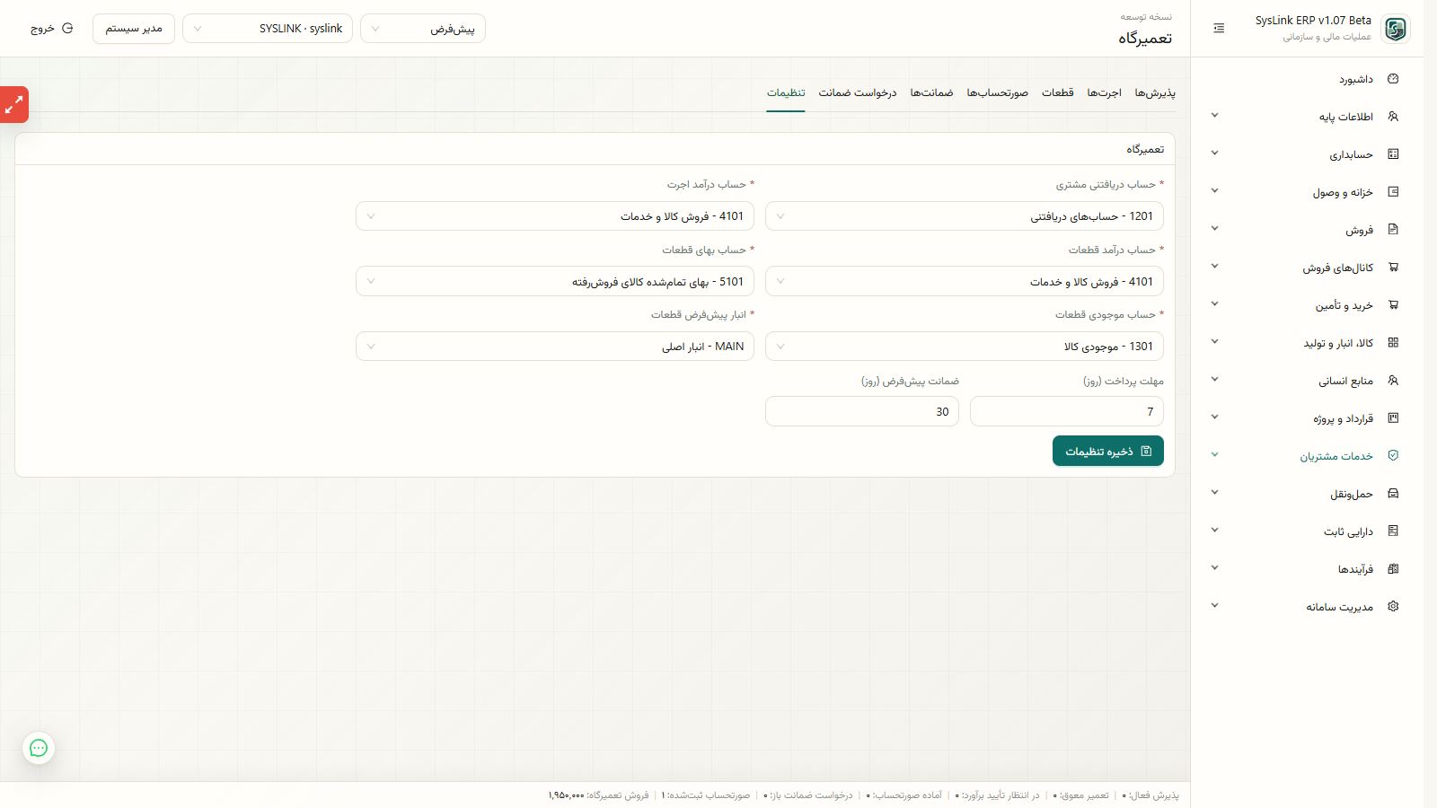The width and height of the screenshot is (1437, 808).
Task: Click the خدمات مشتریان shield icon
Action: tap(1393, 456)
